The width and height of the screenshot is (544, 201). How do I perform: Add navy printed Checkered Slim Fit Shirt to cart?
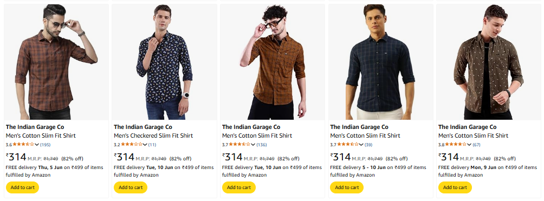click(131, 187)
